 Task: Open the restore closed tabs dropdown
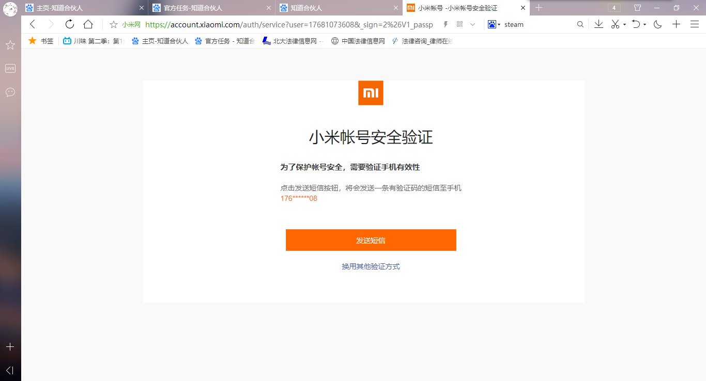[644, 24]
